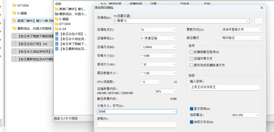Expand 分卷大小 dropdown arrow
Viewport: 274px width, 132px height.
coord(174,111)
